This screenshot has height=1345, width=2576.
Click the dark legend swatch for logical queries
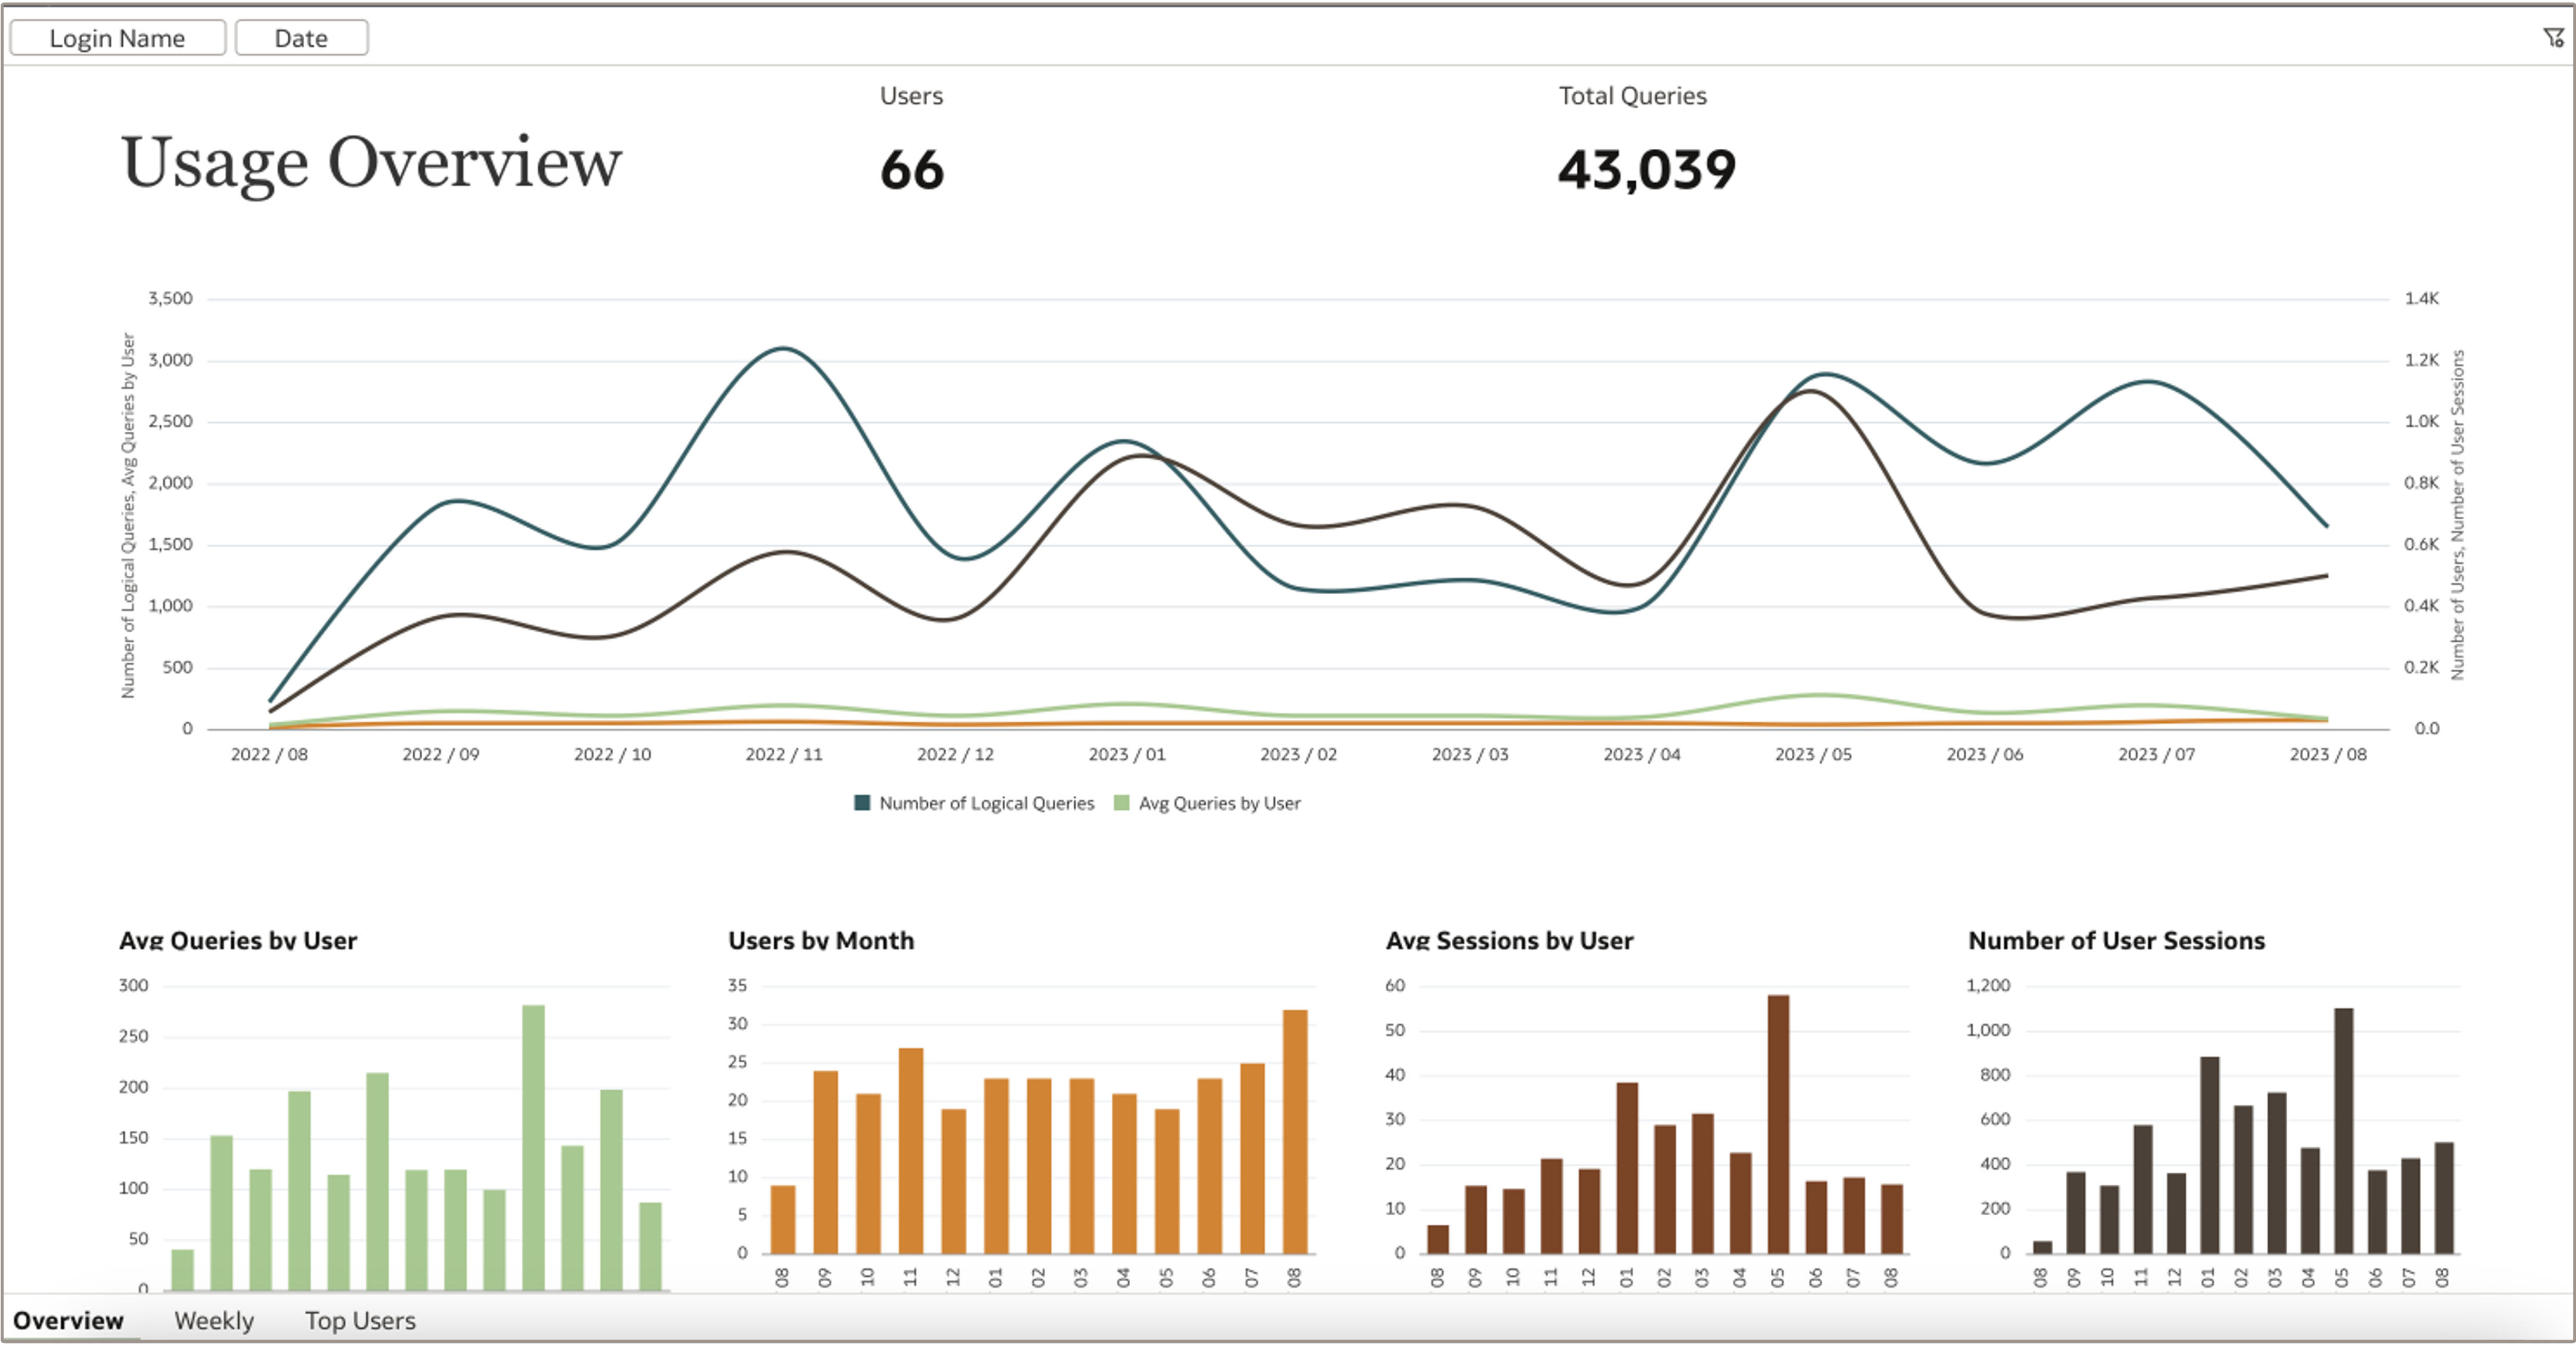[x=861, y=802]
